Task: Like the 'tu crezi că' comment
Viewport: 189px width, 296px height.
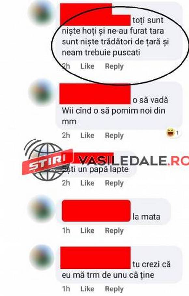Action: tap(87, 289)
